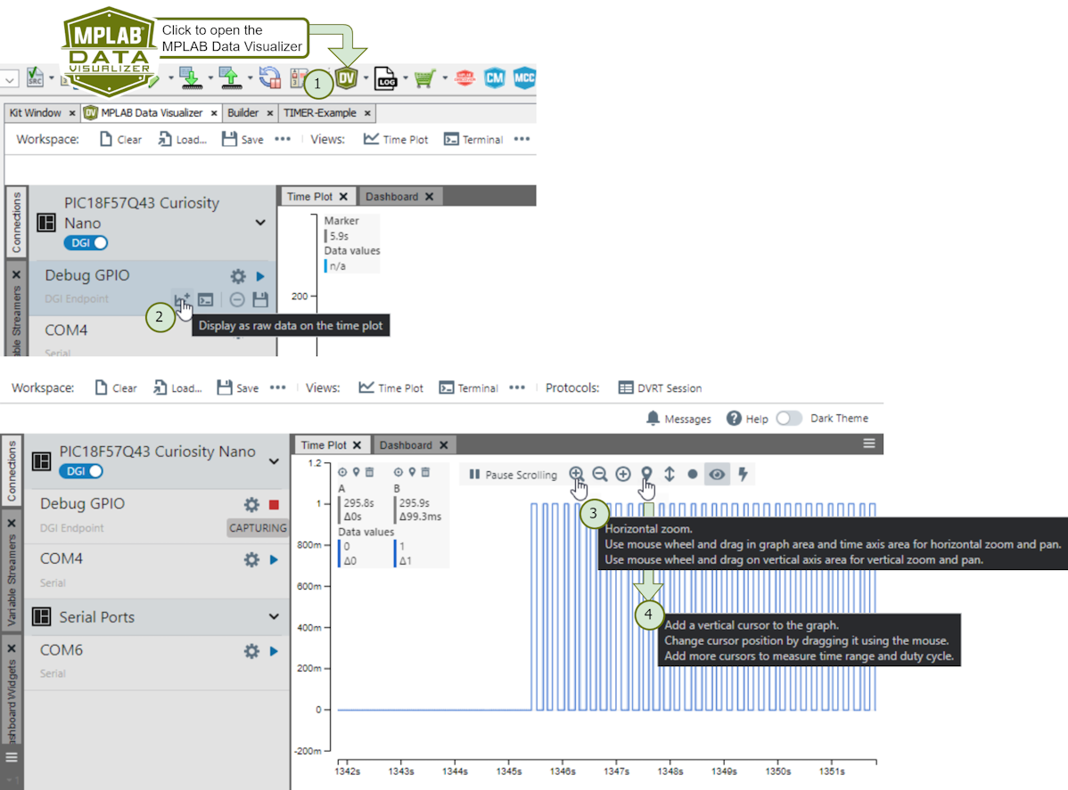Toggle the Dark Theme switch
The height and width of the screenshot is (790, 1068).
click(x=788, y=419)
